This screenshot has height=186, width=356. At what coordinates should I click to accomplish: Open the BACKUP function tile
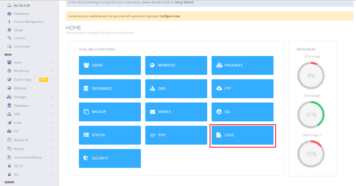click(110, 112)
